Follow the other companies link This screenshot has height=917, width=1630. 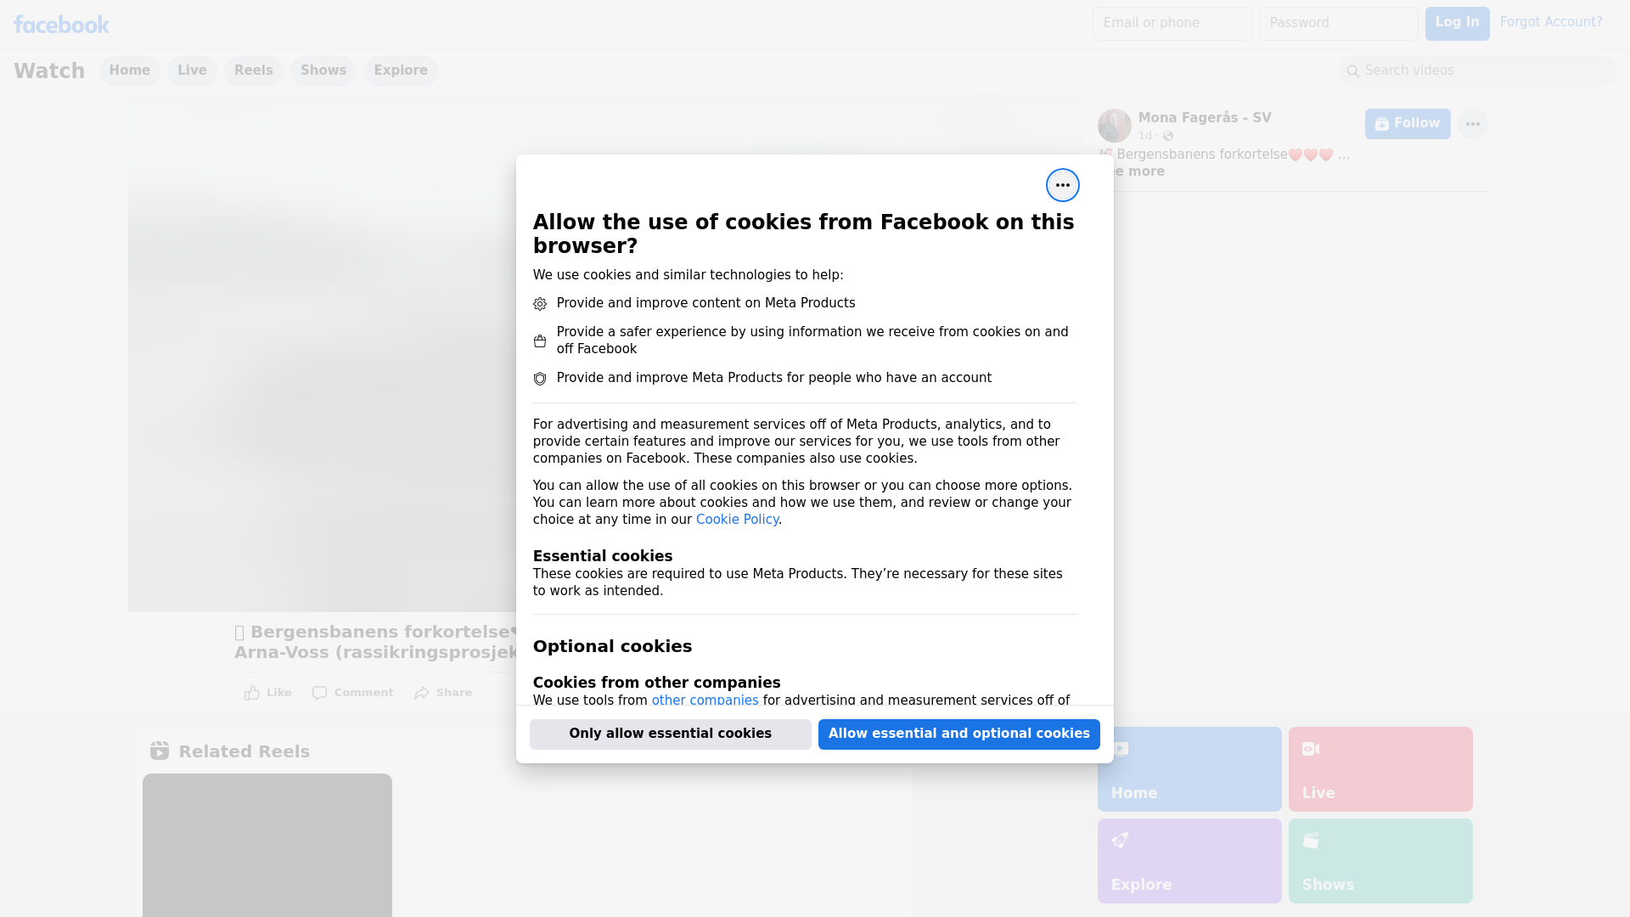(x=705, y=700)
